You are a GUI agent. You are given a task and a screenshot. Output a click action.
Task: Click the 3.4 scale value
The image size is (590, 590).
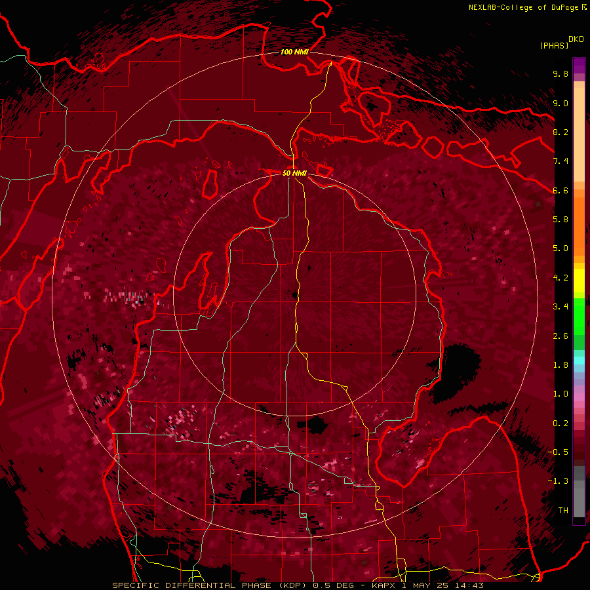coord(560,307)
